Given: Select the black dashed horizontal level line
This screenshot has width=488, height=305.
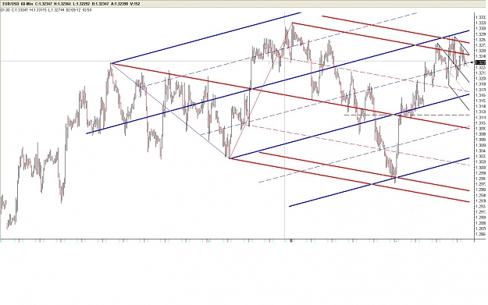Looking at the screenshot, I should (x=407, y=115).
